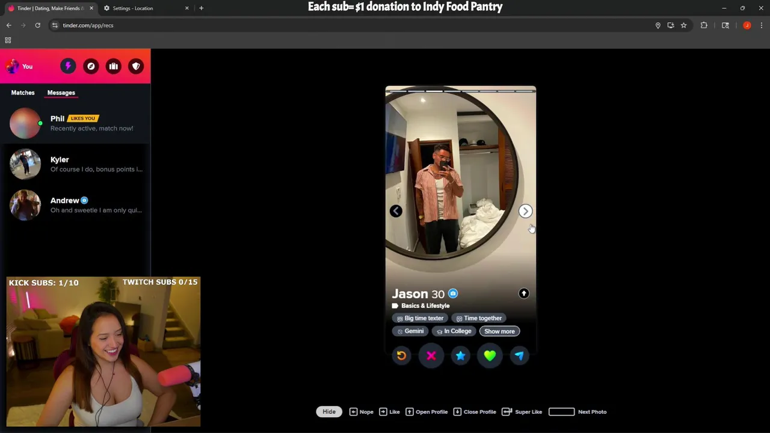Open the Chrome three-dot menu

(762, 25)
